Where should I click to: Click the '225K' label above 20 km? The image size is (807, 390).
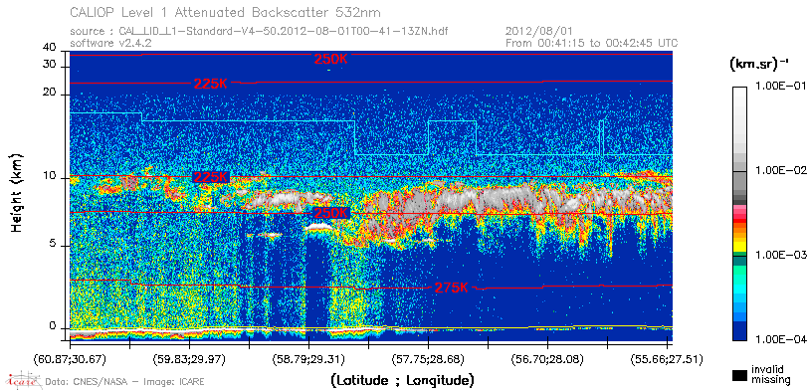click(211, 84)
